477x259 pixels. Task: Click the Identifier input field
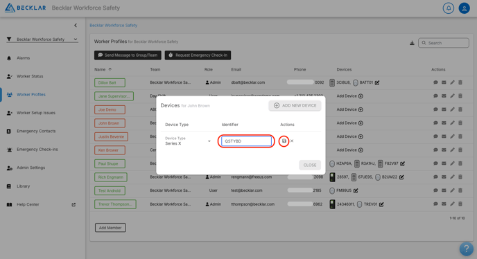(x=246, y=141)
